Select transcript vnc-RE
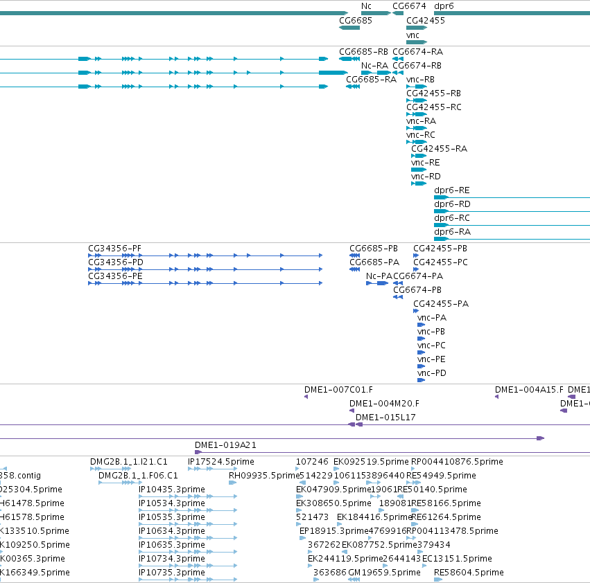The image size is (590, 583). coord(425,163)
